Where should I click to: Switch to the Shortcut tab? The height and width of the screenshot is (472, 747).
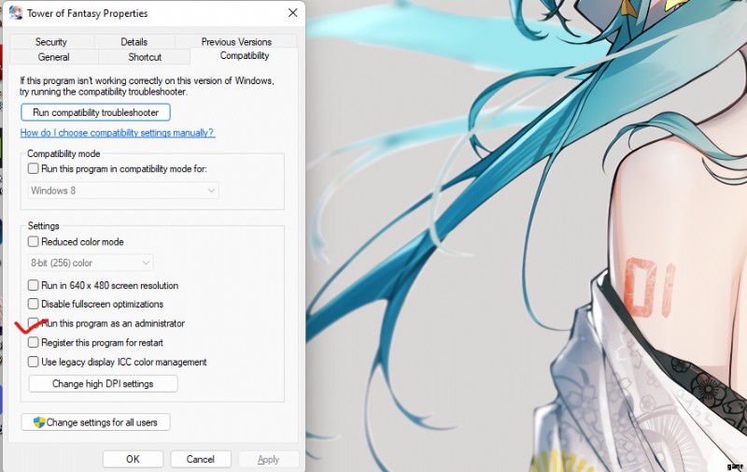[x=145, y=57]
